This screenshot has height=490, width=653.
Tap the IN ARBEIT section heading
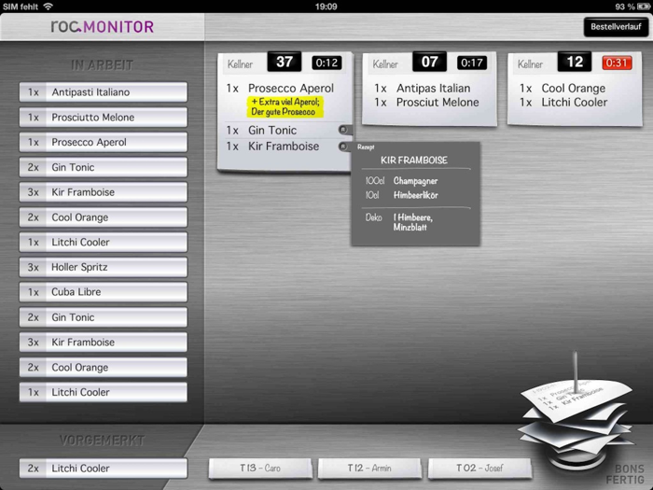[x=102, y=65]
